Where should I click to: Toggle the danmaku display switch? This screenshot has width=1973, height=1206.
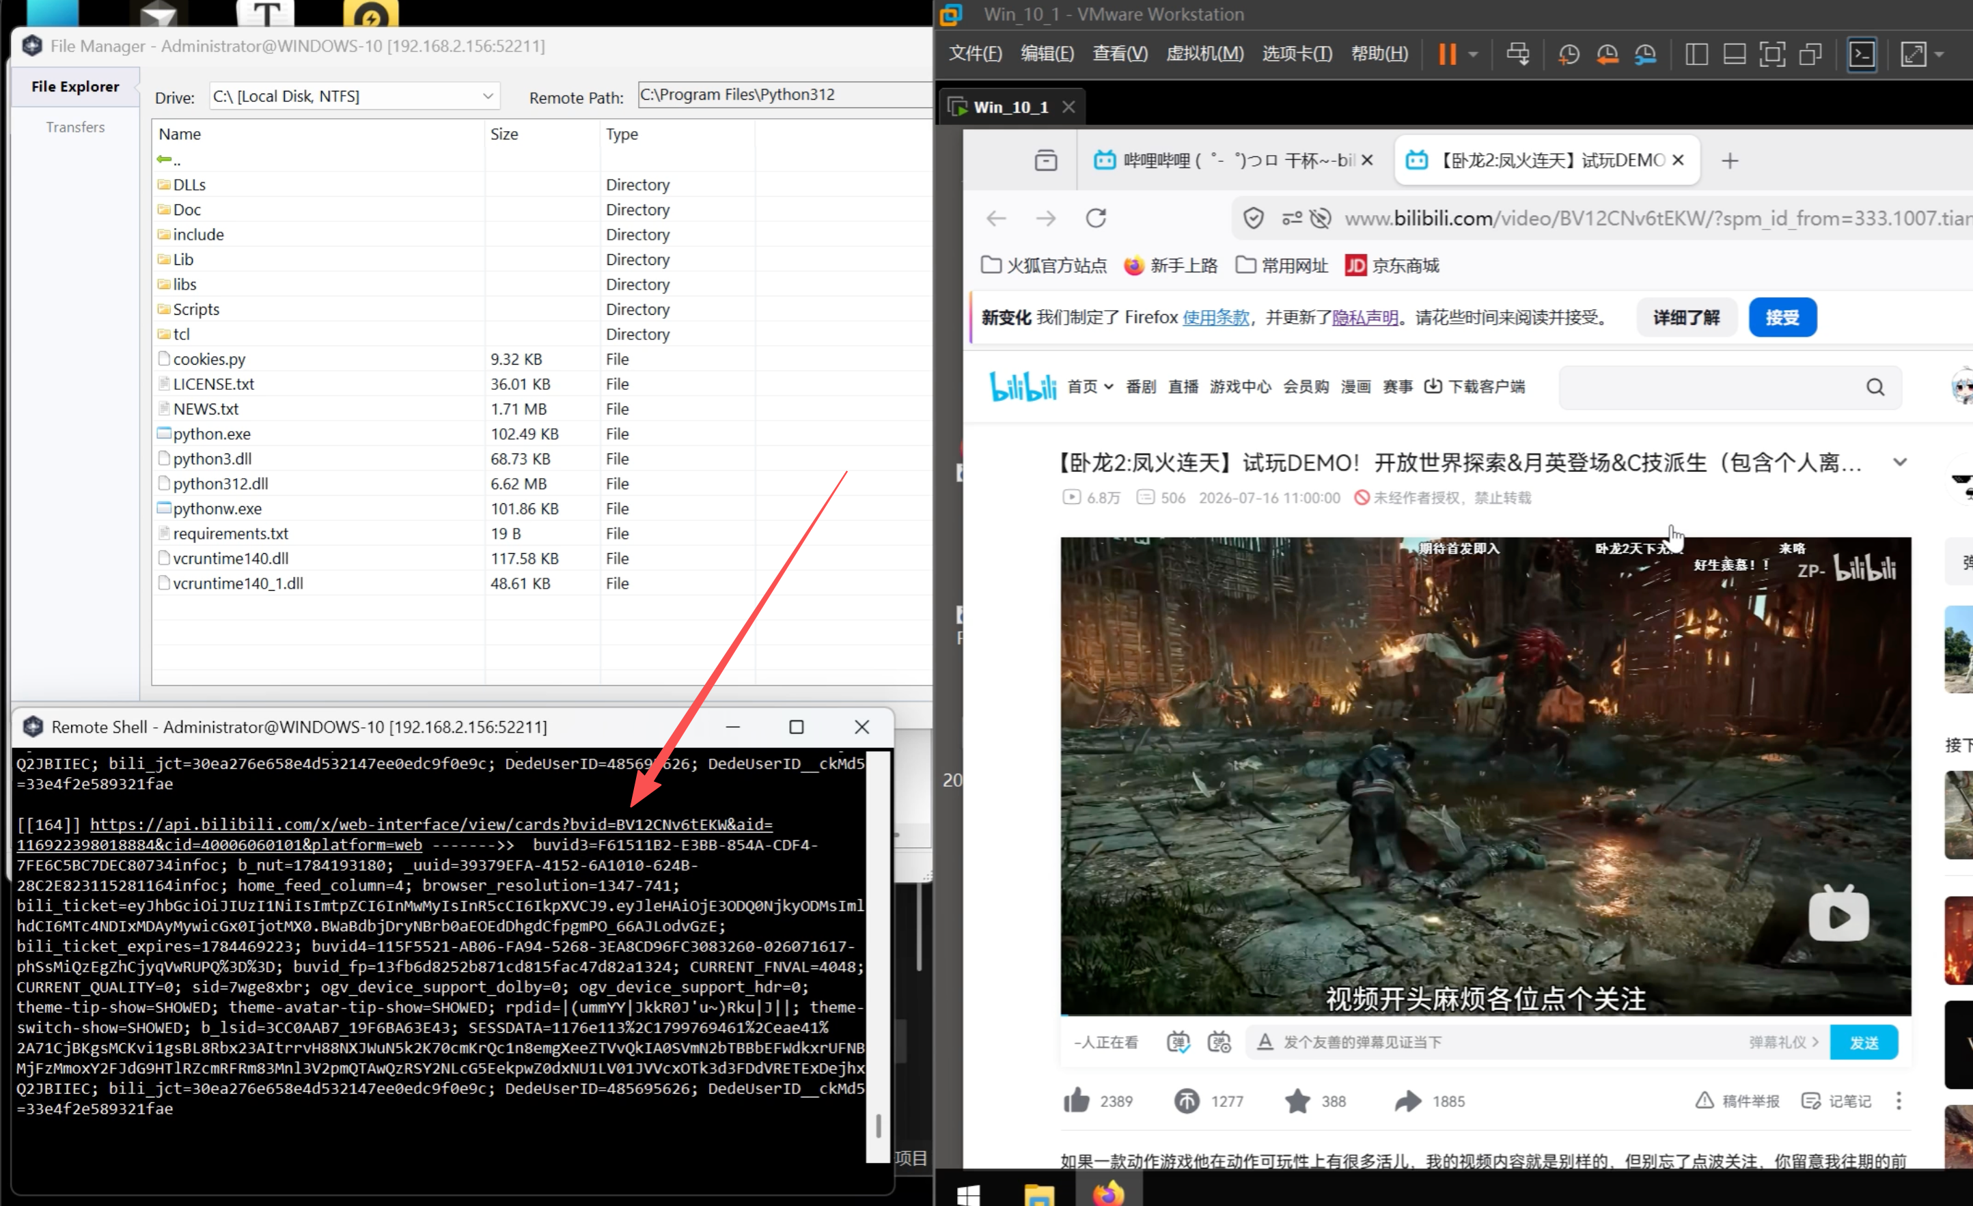point(1178,1042)
